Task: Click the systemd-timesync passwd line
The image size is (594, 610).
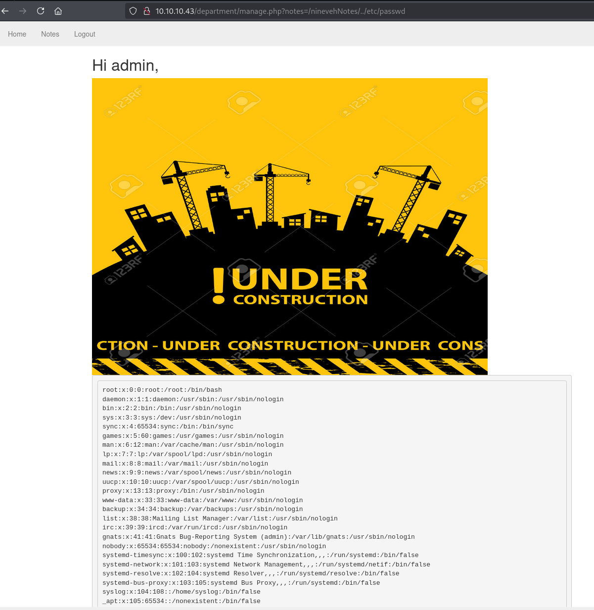Action: pos(261,555)
